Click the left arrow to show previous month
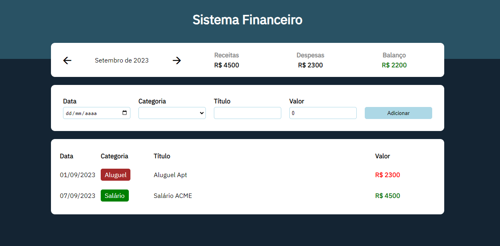This screenshot has height=246, width=500. [67, 60]
